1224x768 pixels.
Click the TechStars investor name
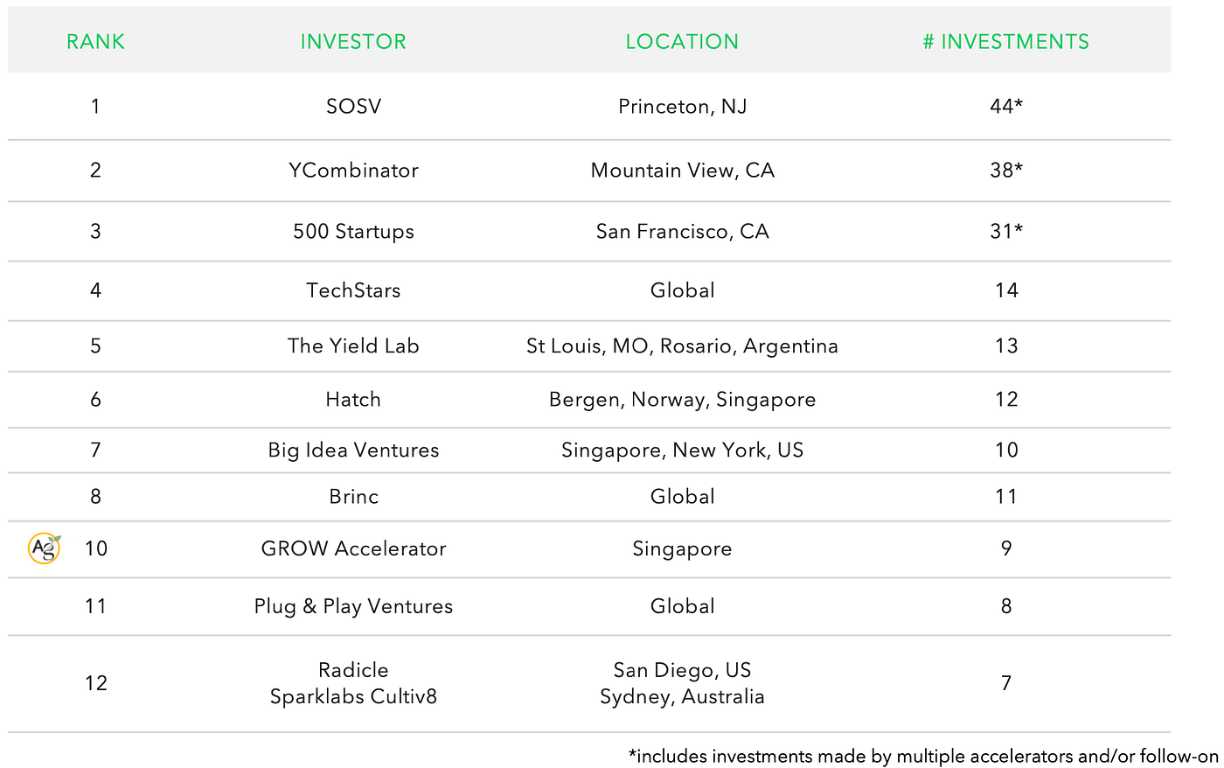tap(353, 290)
